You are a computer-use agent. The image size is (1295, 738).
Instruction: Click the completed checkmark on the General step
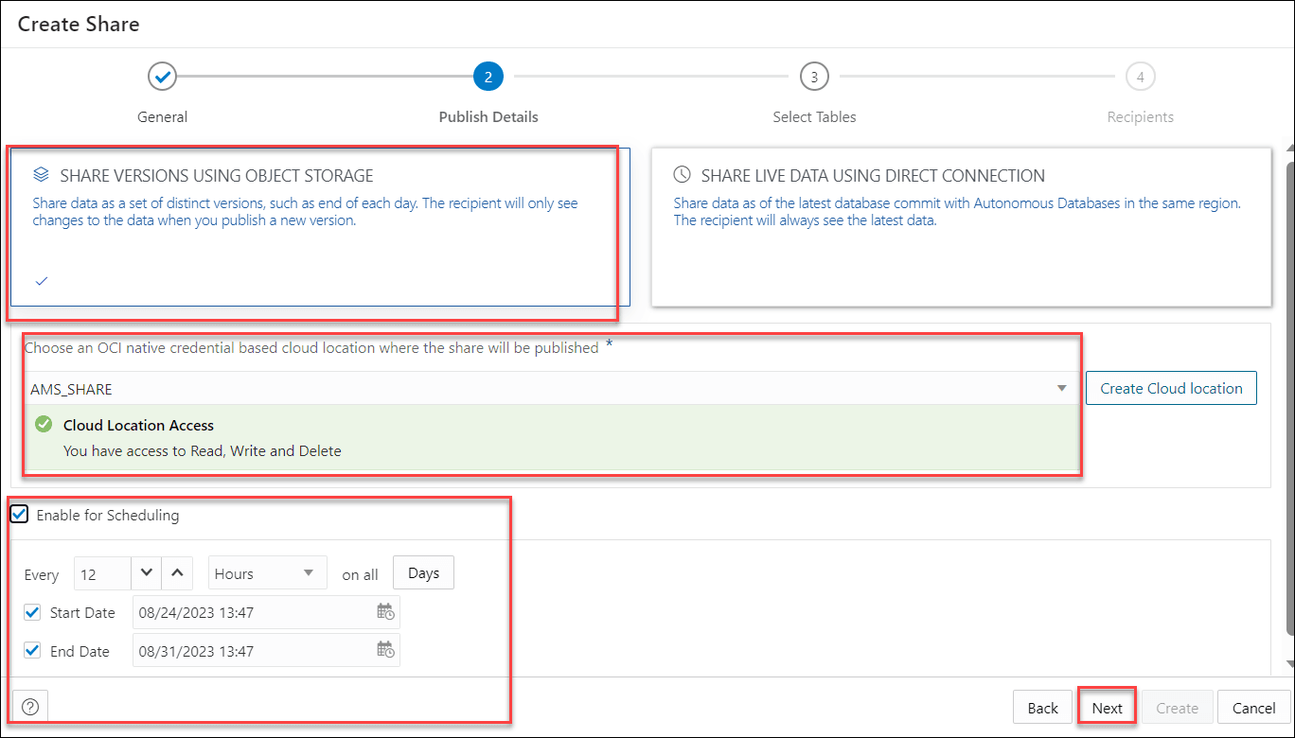tap(162, 77)
